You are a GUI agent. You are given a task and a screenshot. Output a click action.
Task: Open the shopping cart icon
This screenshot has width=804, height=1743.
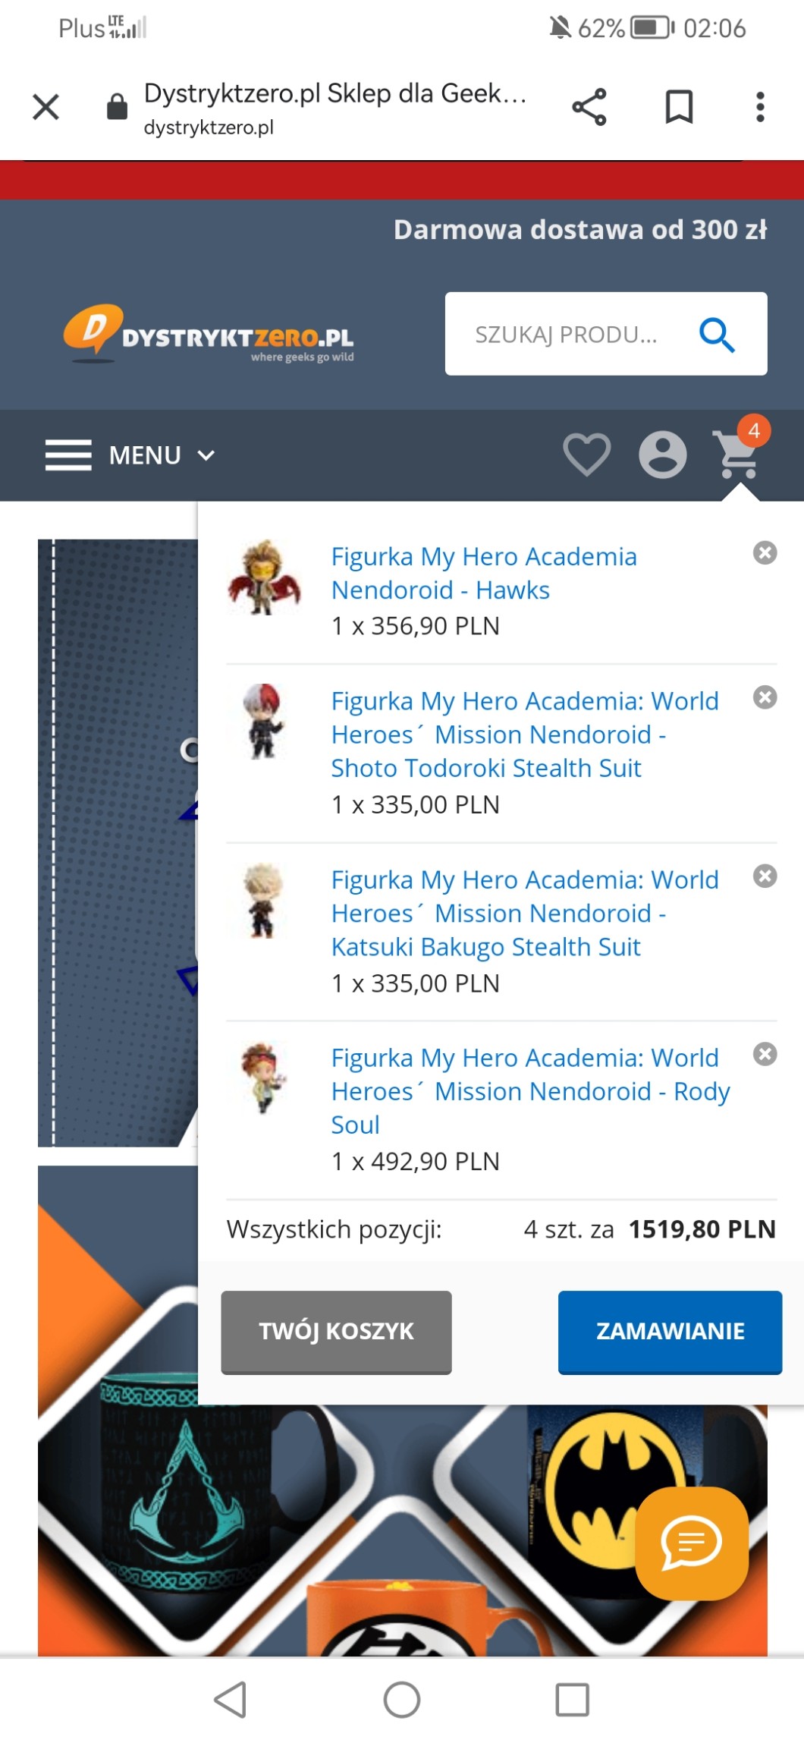[737, 454]
